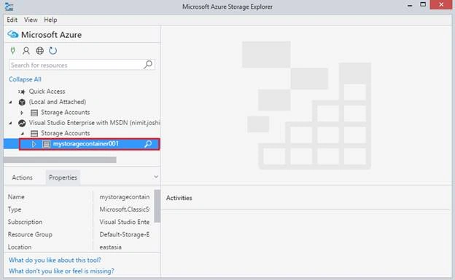
Task: Select the Quick Access tree item
Action: point(47,92)
